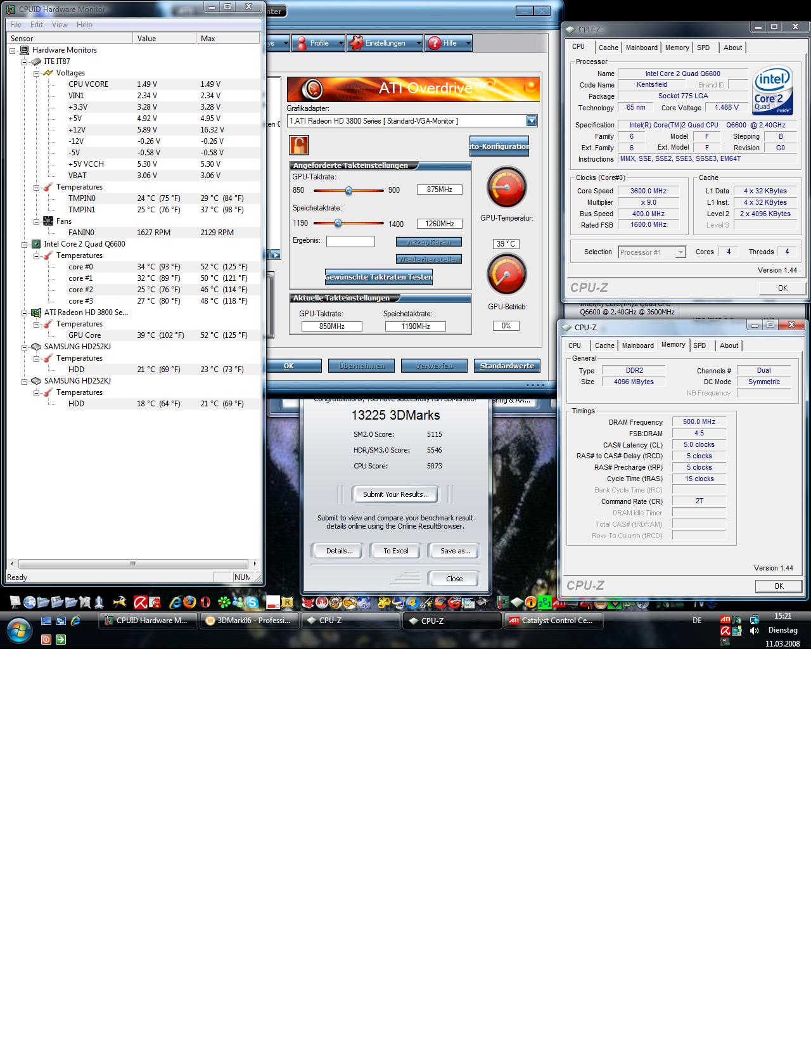Click Catalyst Control Center taskbar button
Viewport: 811px width, 1037px height.
coord(553,621)
